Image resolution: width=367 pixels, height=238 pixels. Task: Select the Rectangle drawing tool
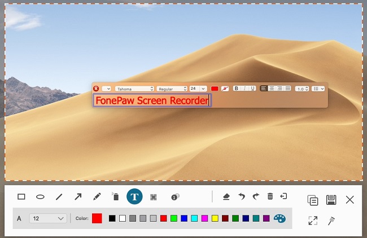pyautogui.click(x=21, y=197)
